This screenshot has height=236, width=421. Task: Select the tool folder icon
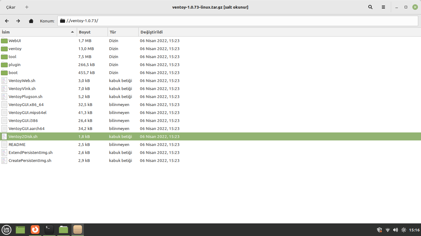pyautogui.click(x=4, y=57)
